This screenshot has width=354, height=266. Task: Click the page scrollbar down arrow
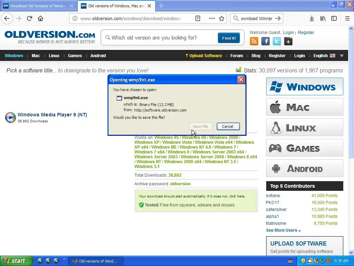tap(351, 252)
